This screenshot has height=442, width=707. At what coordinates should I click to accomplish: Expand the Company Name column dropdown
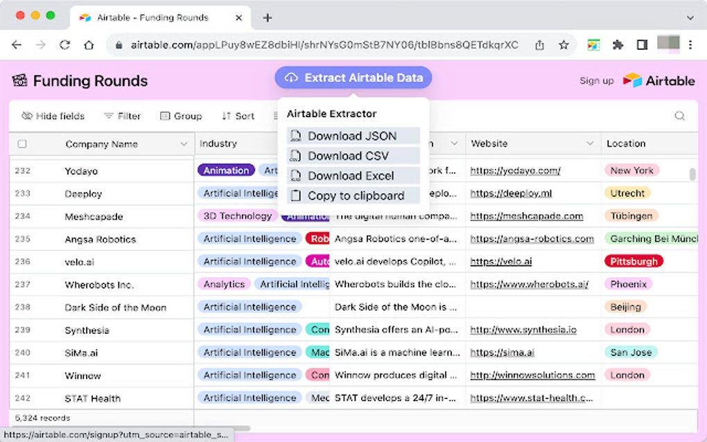coord(184,144)
